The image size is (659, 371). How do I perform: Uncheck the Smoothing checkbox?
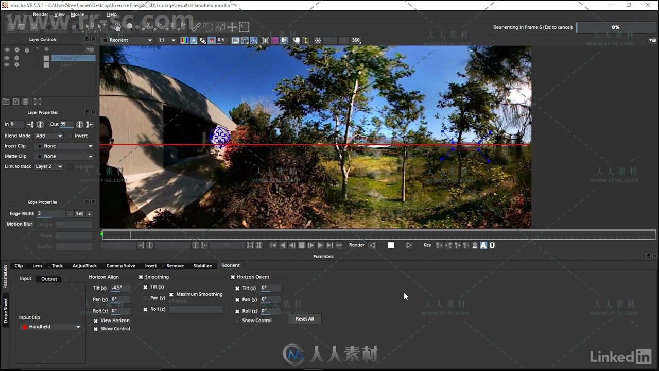[141, 277]
